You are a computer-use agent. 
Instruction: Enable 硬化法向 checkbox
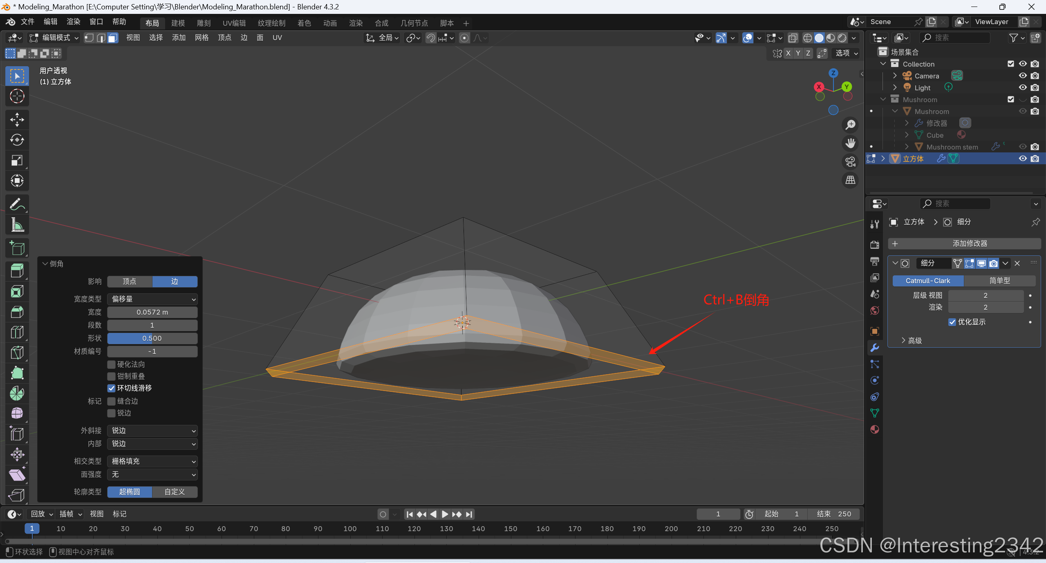(x=111, y=364)
